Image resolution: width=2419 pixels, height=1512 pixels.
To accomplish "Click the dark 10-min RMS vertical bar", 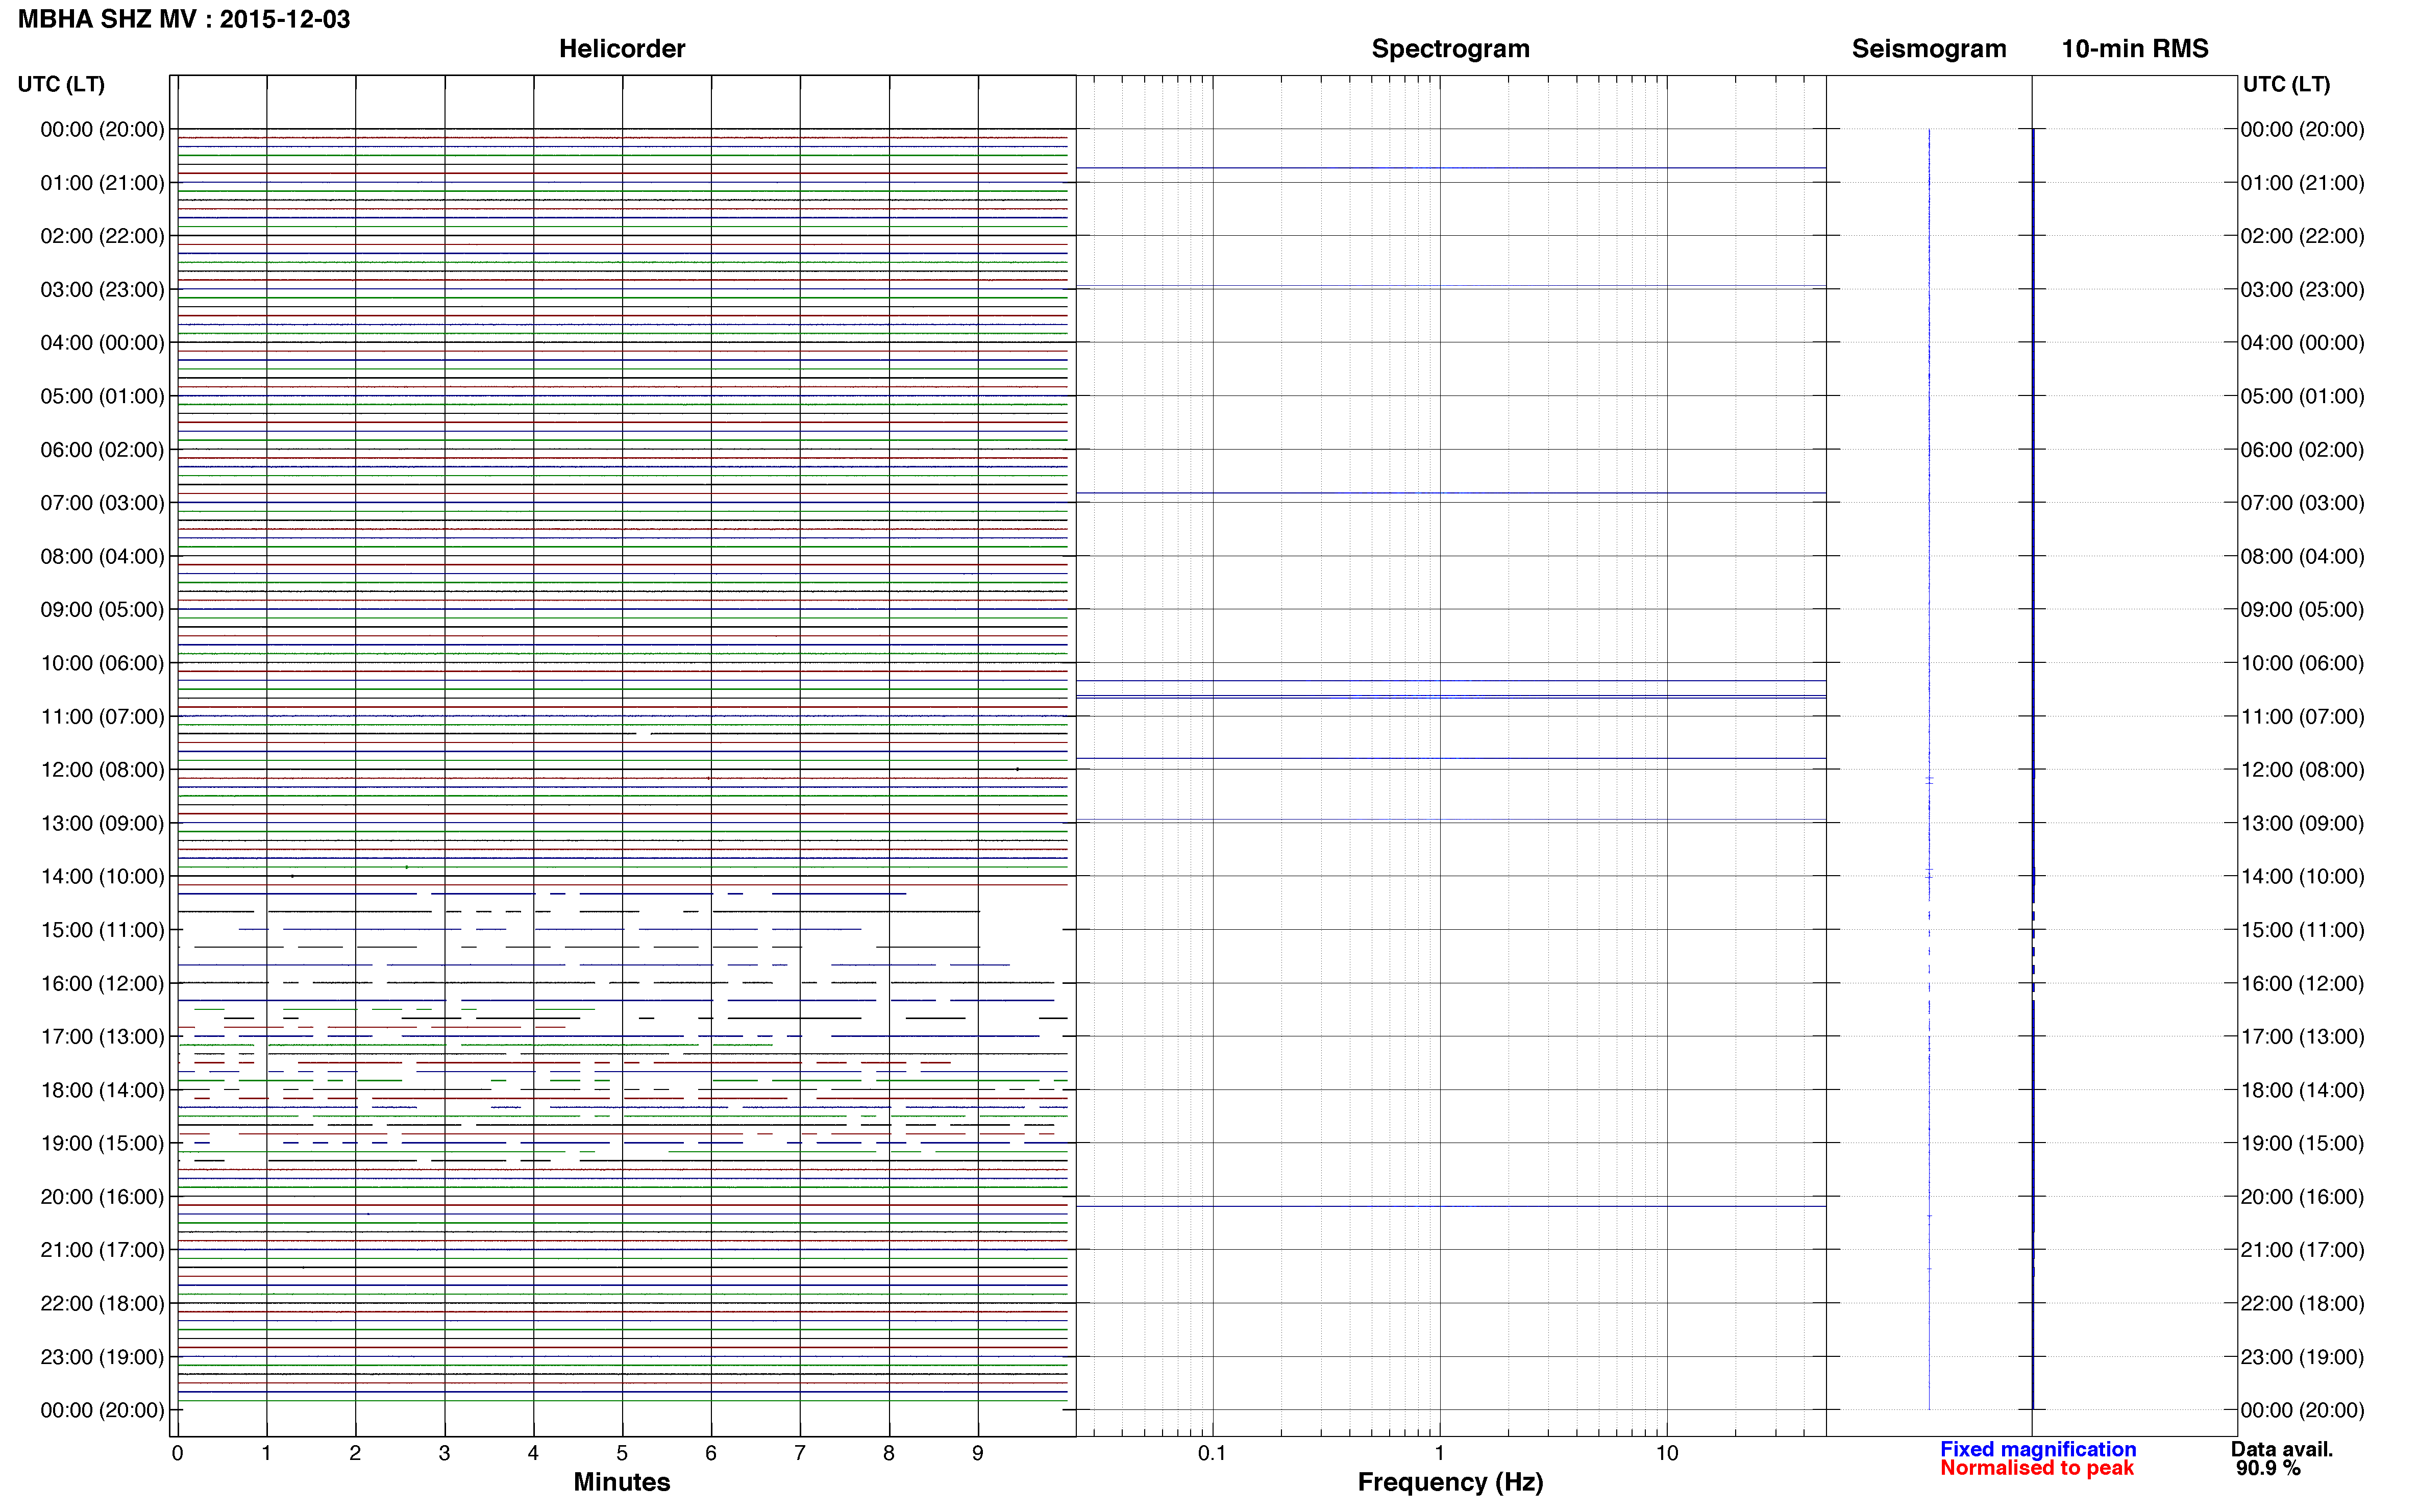I will (x=2033, y=769).
